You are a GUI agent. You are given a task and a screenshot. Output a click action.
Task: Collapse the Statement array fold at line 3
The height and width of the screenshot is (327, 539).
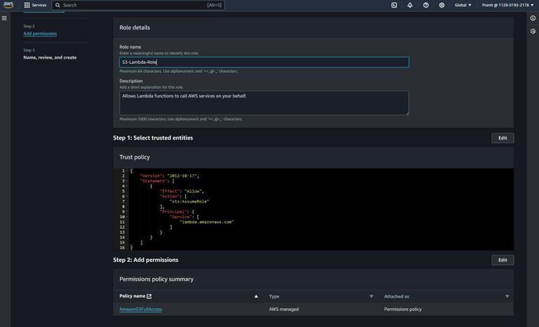pyautogui.click(x=127, y=181)
